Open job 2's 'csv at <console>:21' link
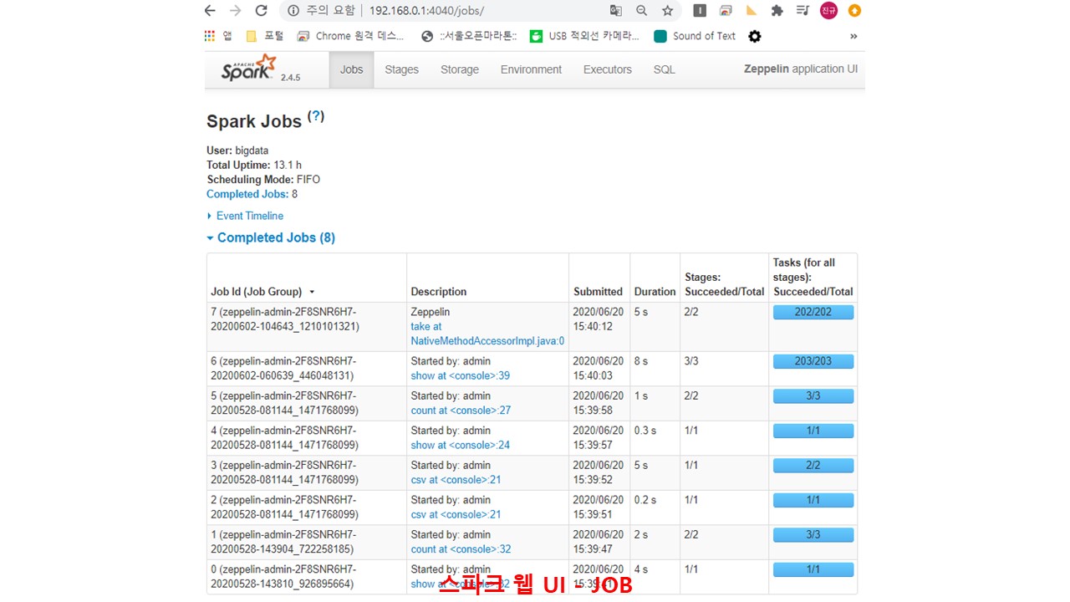This screenshot has width=1070, height=602. tap(456, 514)
